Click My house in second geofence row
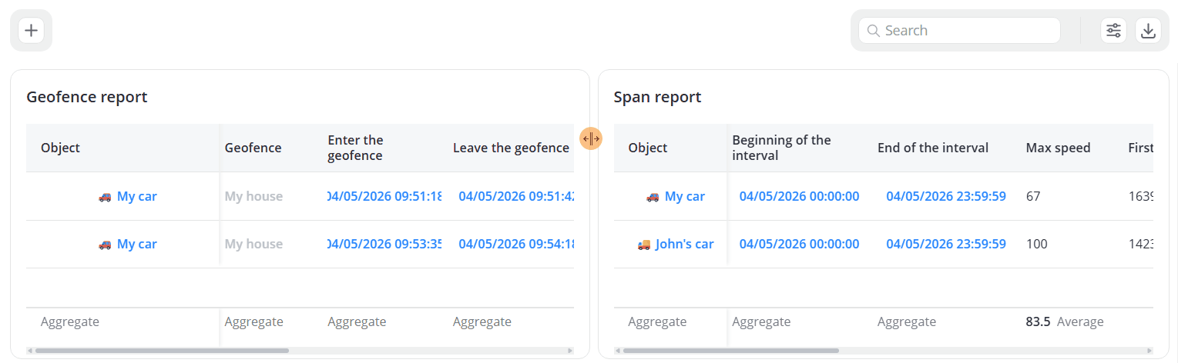The image size is (1178, 363). coord(253,244)
